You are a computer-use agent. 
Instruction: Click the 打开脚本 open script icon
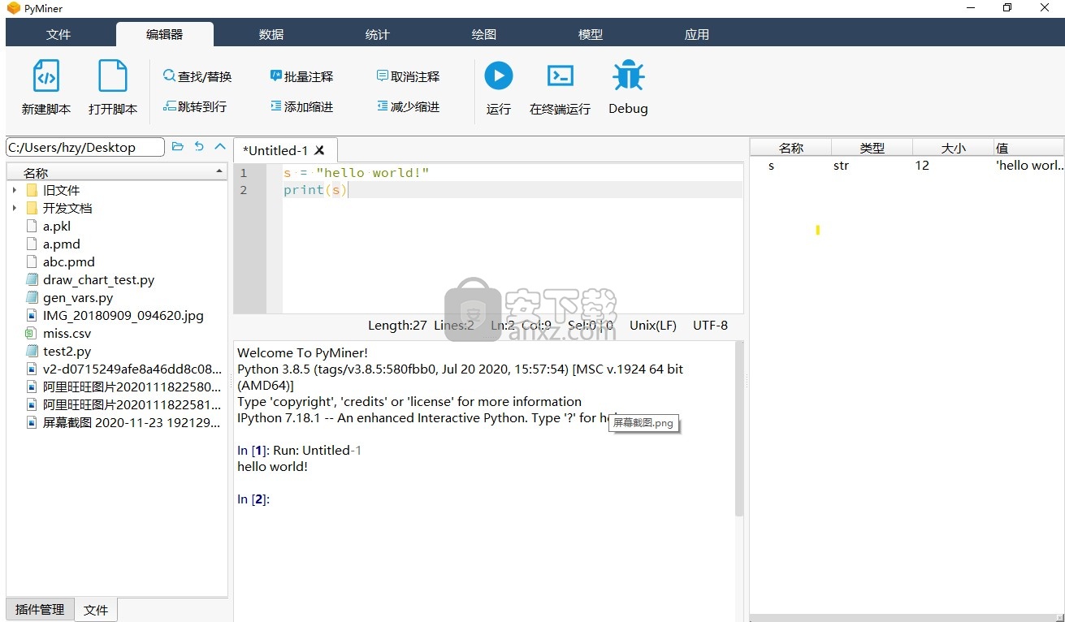[x=113, y=76]
